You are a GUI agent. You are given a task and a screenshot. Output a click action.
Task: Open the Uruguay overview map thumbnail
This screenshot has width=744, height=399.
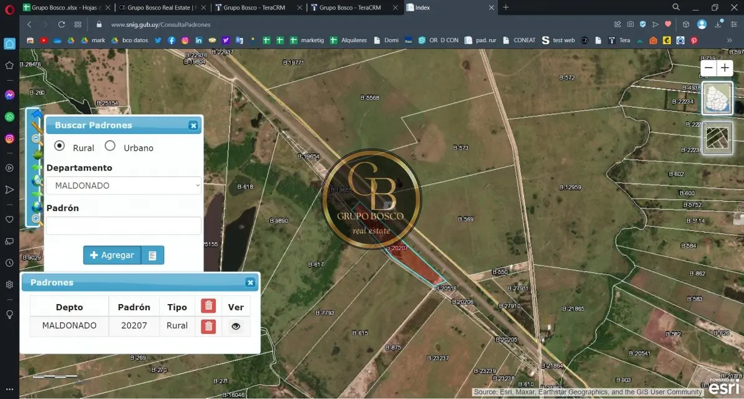[717, 99]
